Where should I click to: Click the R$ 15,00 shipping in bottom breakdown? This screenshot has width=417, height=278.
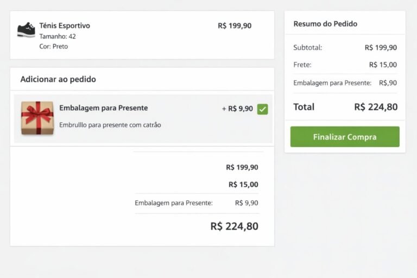tap(243, 185)
